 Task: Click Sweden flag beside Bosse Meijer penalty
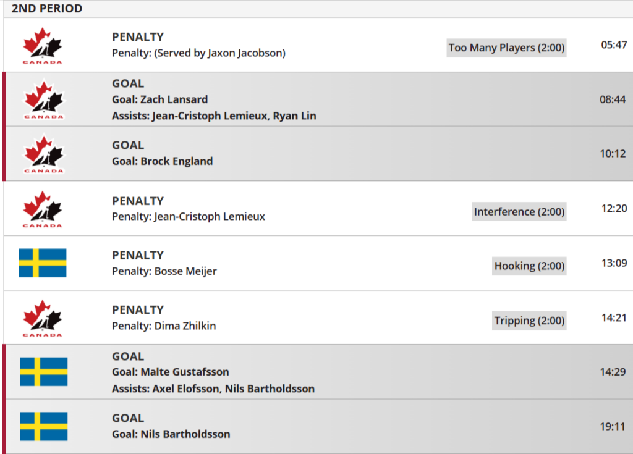click(x=43, y=263)
